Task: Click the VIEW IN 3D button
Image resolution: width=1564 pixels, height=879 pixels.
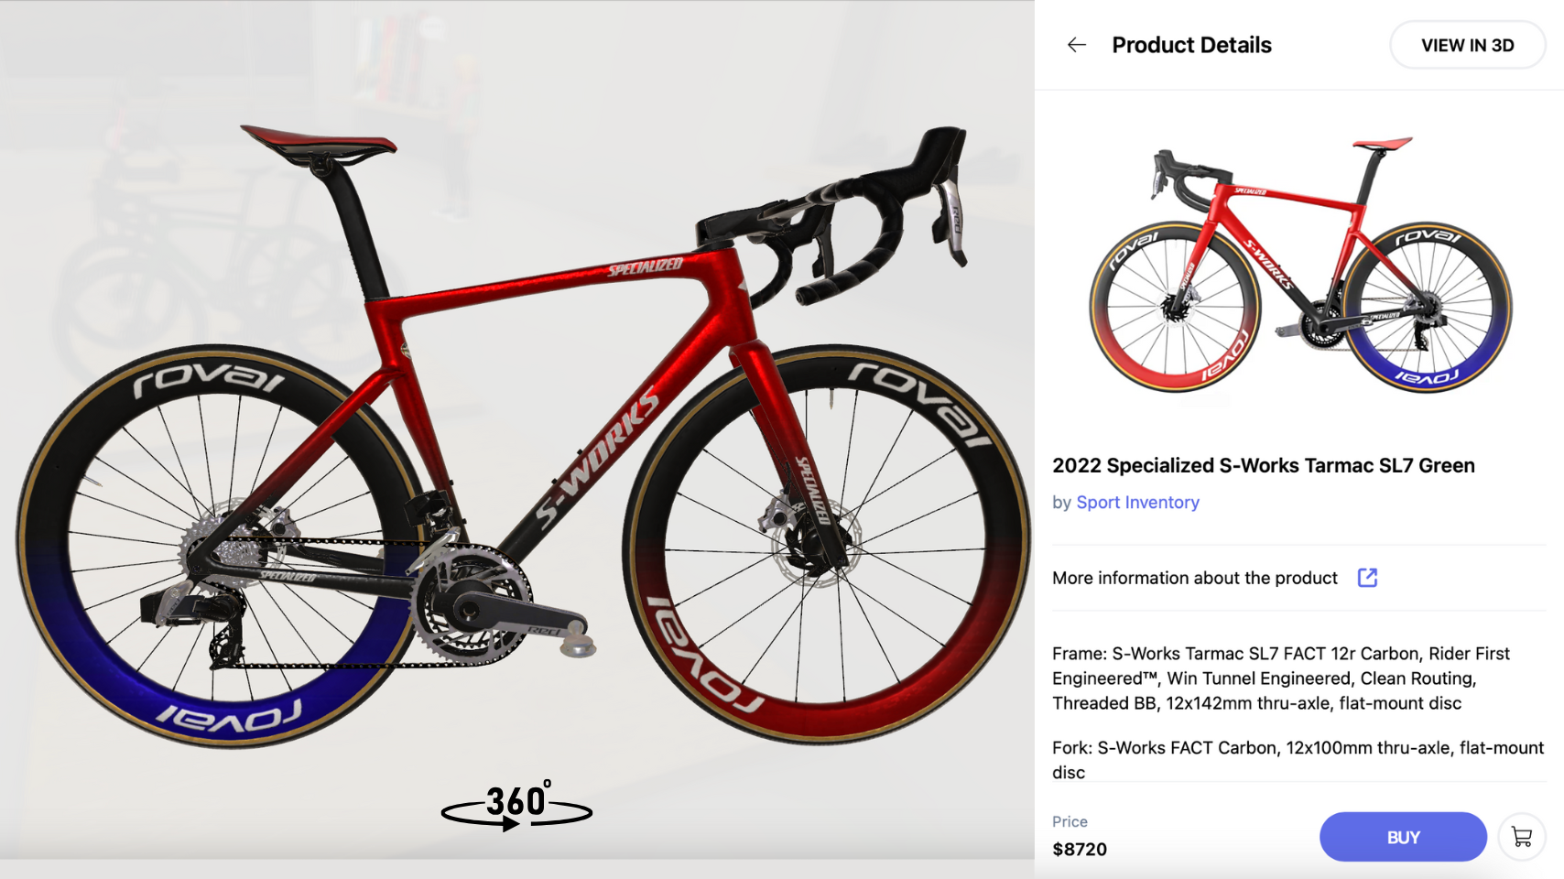Action: pos(1467,45)
